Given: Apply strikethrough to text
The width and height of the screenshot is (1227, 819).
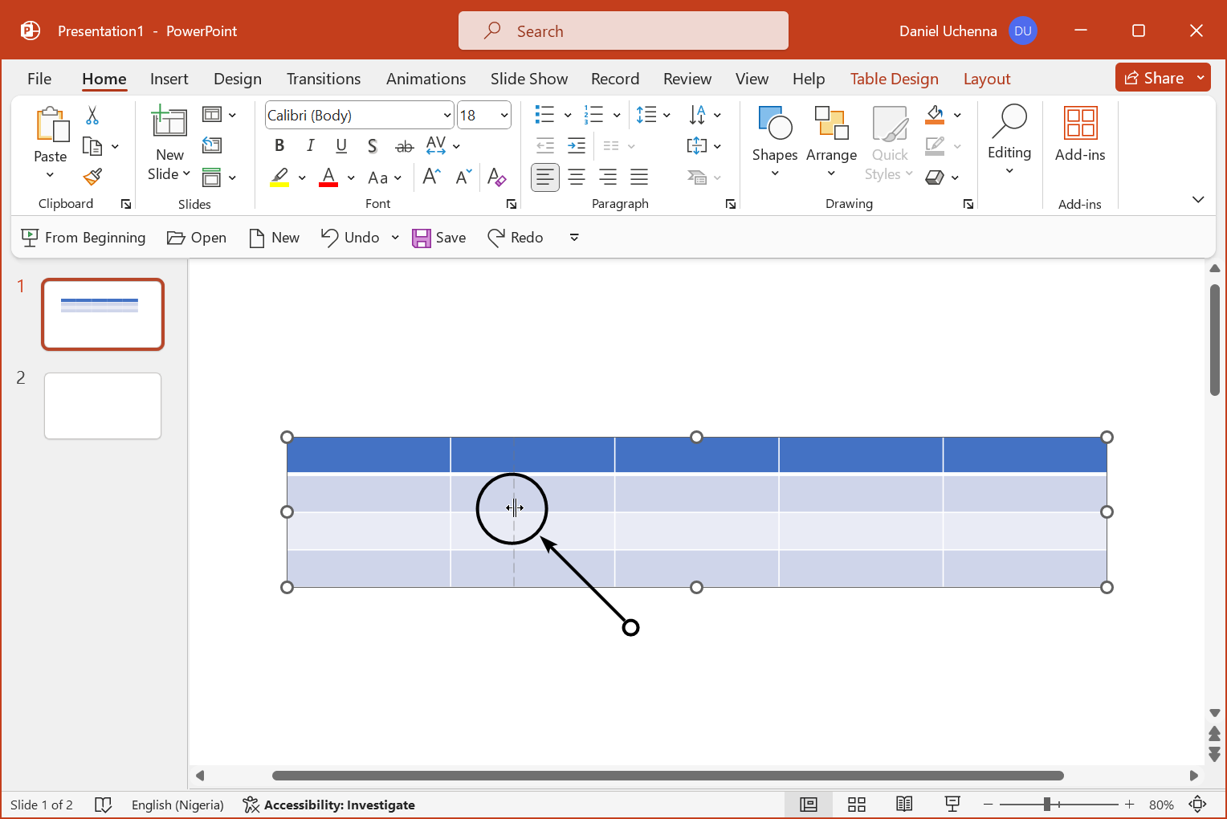Looking at the screenshot, I should (x=404, y=145).
